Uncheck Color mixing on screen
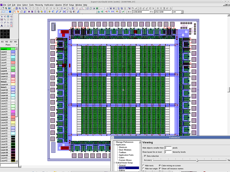230x172 pixels. 160,165
